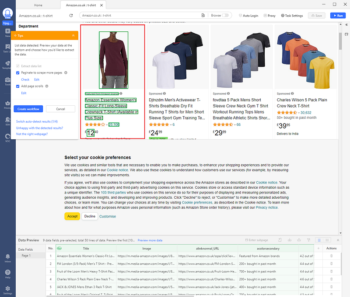Image resolution: width=350 pixels, height=297 pixels.
Task: Open the Templates sidebar icon
Action: coord(7,63)
